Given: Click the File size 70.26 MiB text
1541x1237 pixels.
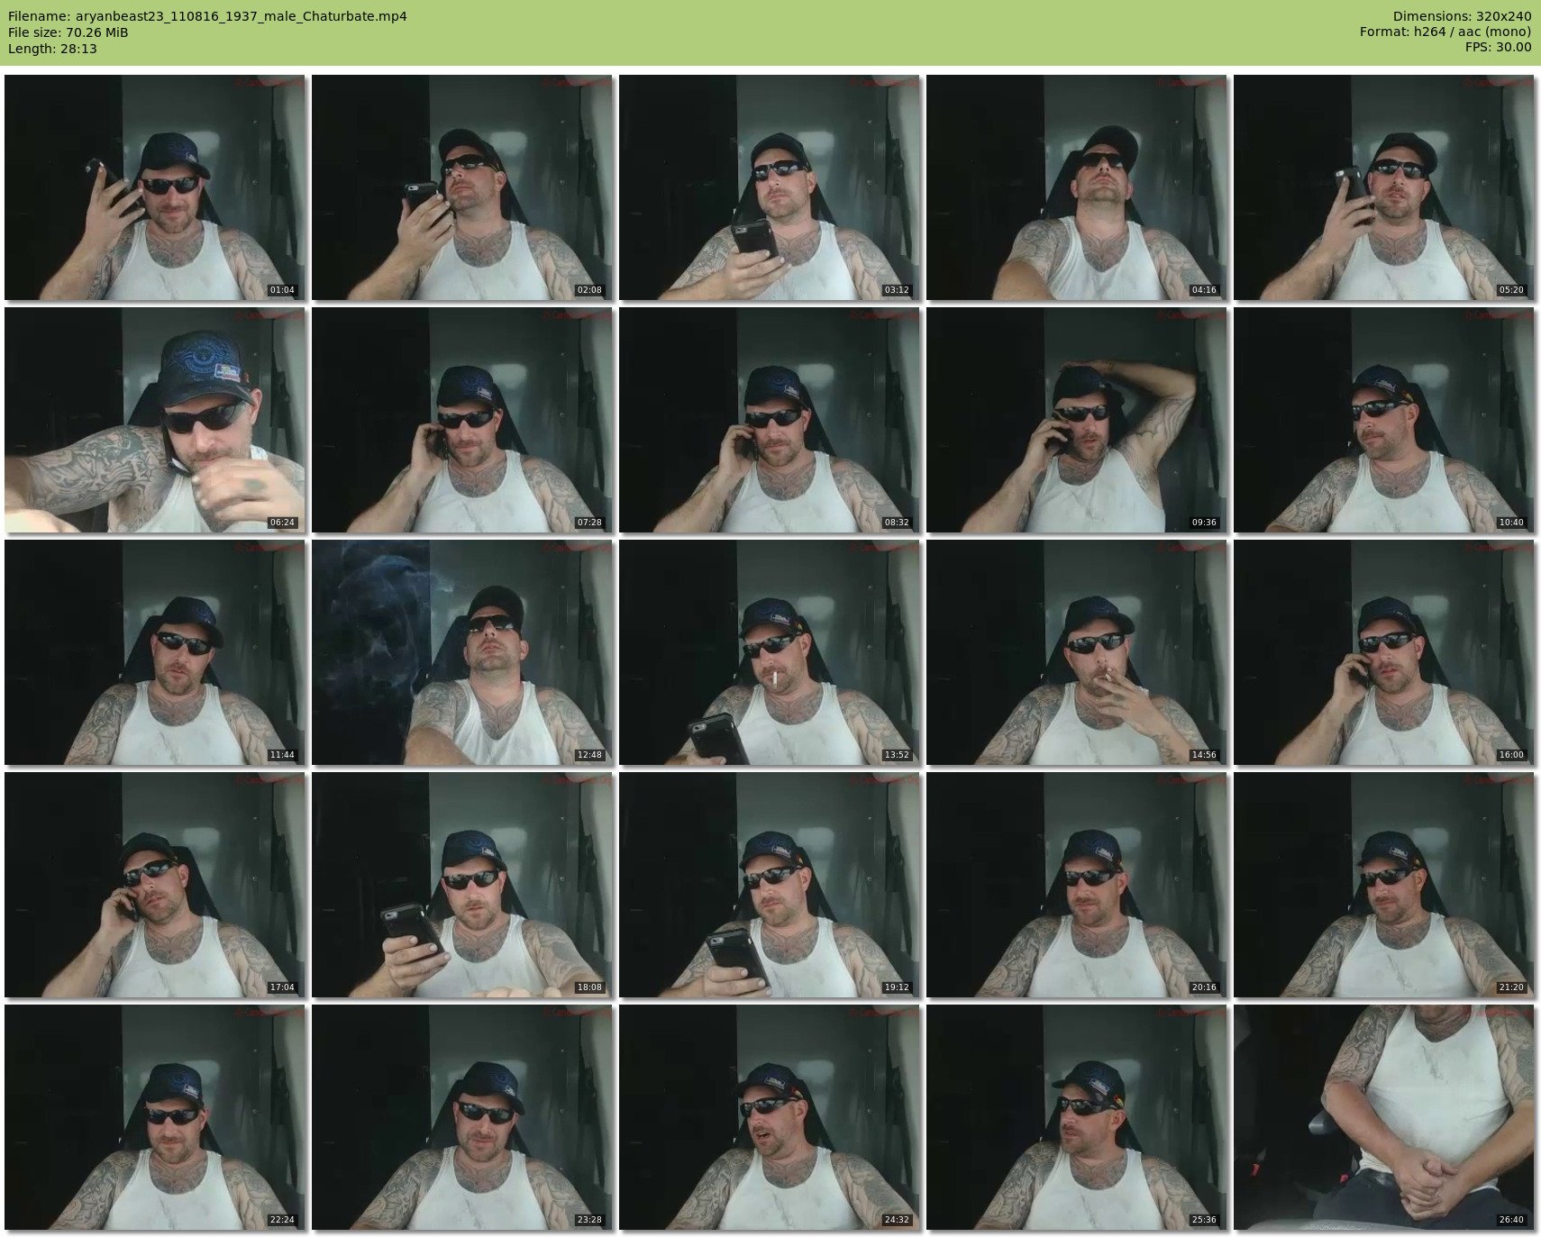Looking at the screenshot, I should pyautogui.click(x=68, y=32).
